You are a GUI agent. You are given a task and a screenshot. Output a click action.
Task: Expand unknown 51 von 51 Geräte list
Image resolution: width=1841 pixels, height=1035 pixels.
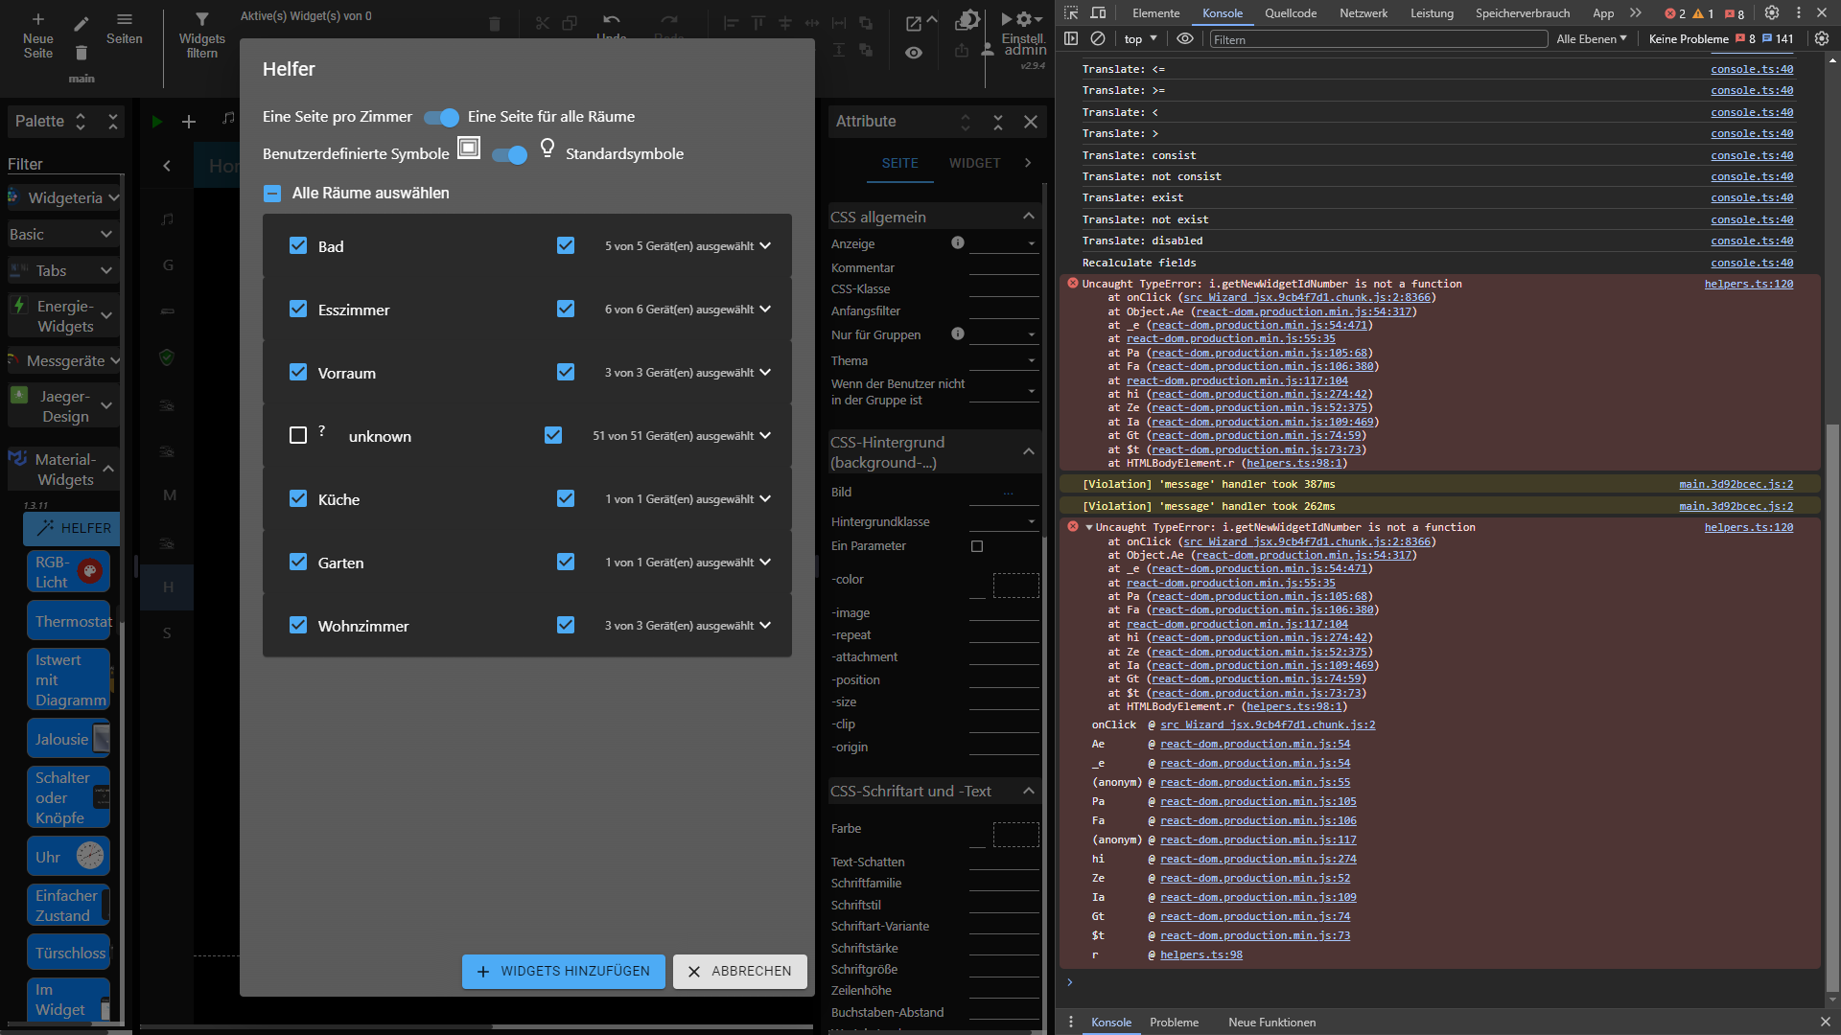(x=765, y=436)
